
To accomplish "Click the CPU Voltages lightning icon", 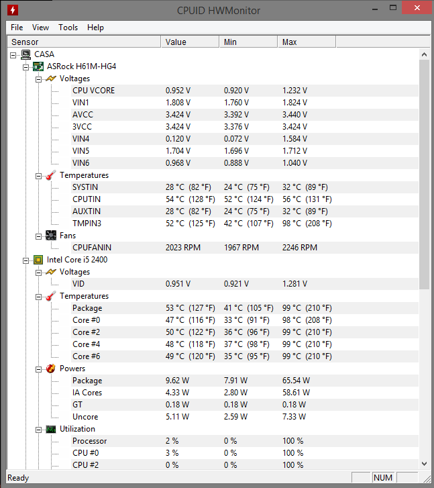I will coord(51,272).
